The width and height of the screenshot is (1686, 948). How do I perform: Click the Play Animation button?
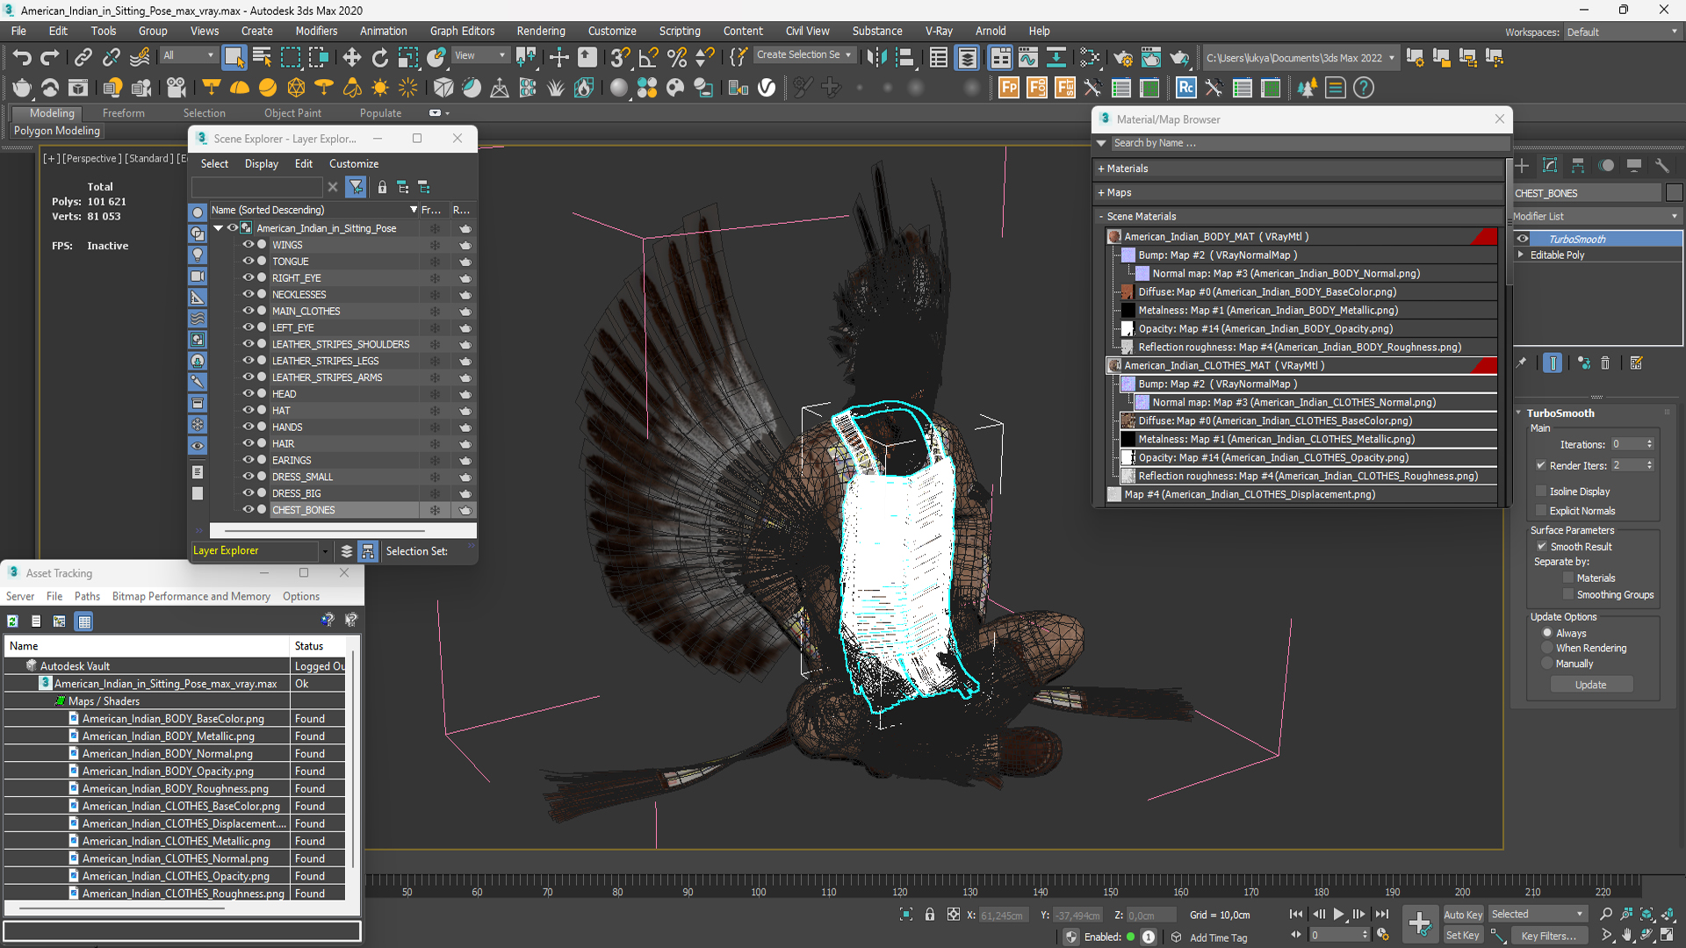click(1338, 915)
